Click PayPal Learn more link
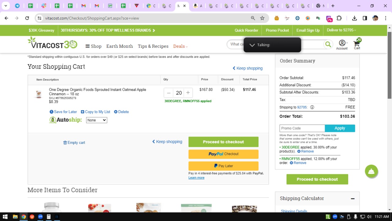Viewport: 392px width, 221px height. [x=196, y=178]
